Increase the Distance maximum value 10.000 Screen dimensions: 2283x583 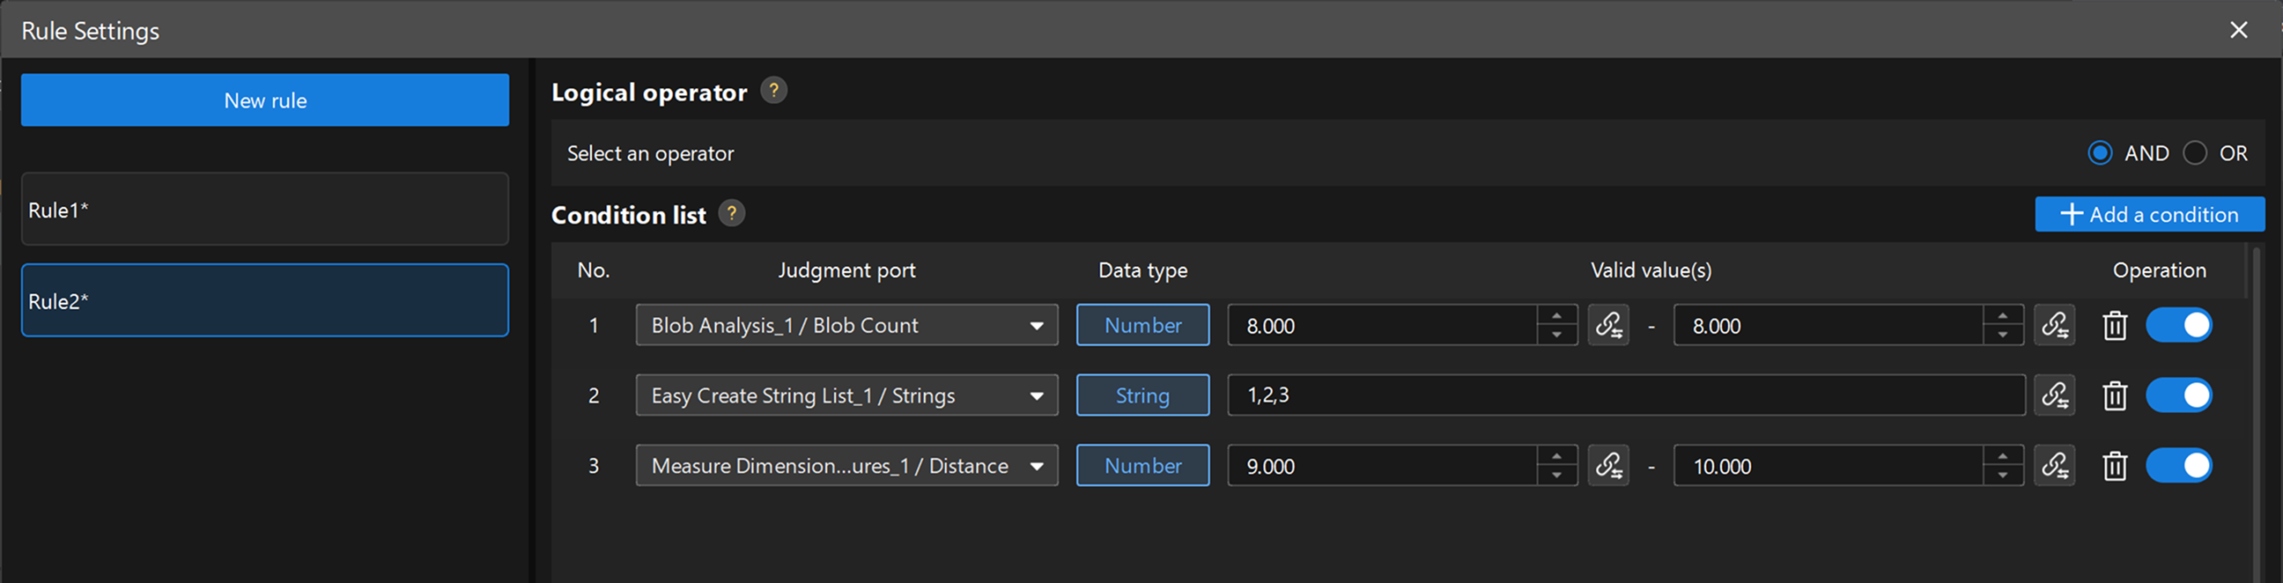tap(2002, 455)
